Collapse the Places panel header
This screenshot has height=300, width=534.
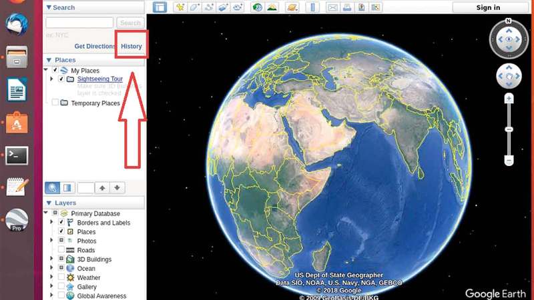(x=49, y=60)
